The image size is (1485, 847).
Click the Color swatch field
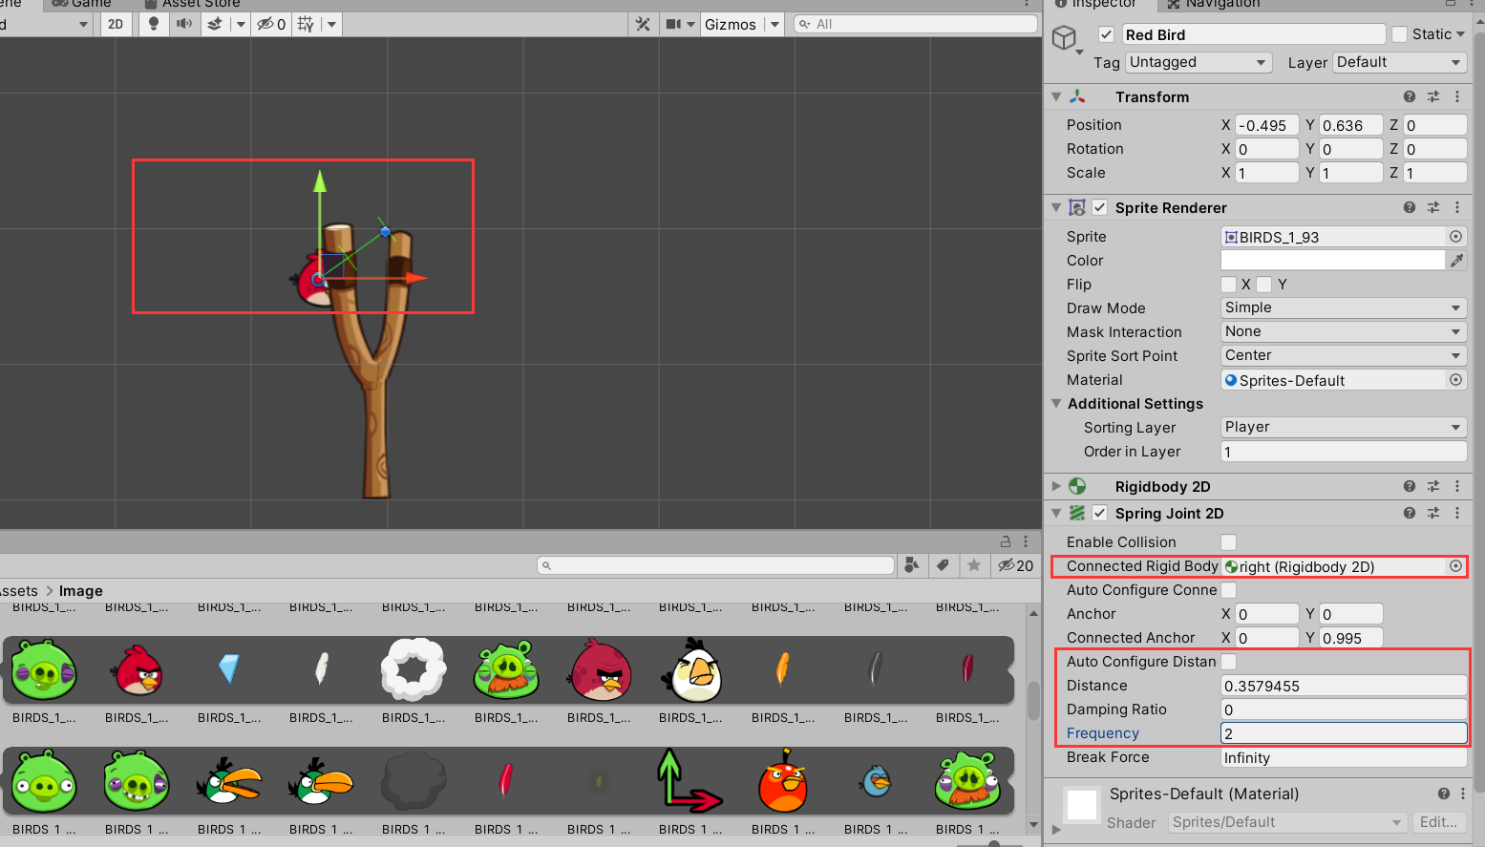[x=1332, y=260]
